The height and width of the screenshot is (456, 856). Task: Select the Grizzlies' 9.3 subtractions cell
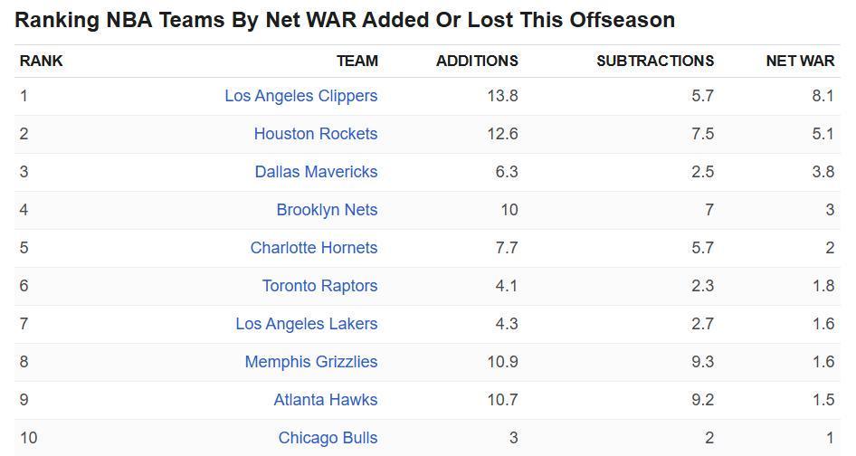tap(701, 362)
